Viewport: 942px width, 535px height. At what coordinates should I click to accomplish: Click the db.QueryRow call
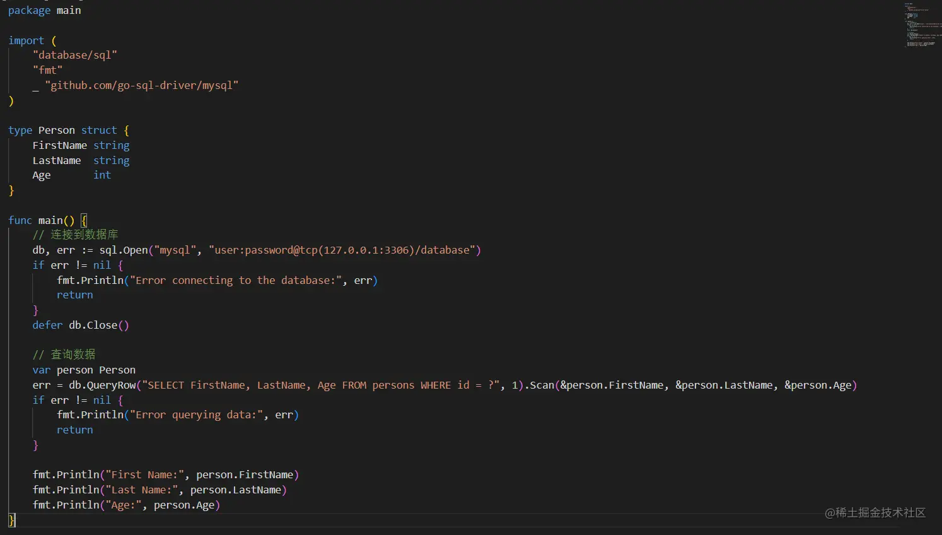click(x=103, y=385)
